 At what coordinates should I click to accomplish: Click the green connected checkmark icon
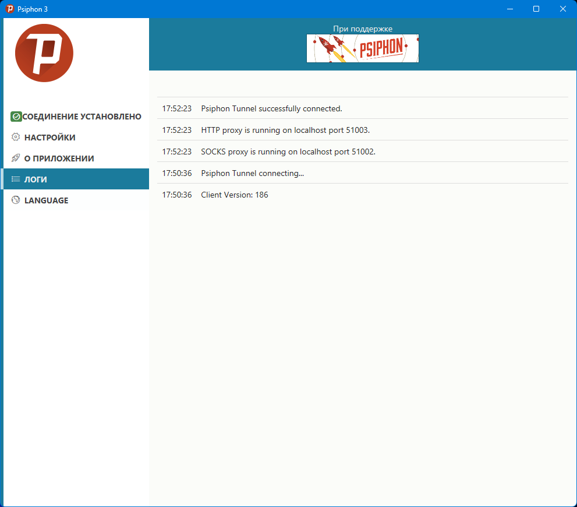(16, 117)
